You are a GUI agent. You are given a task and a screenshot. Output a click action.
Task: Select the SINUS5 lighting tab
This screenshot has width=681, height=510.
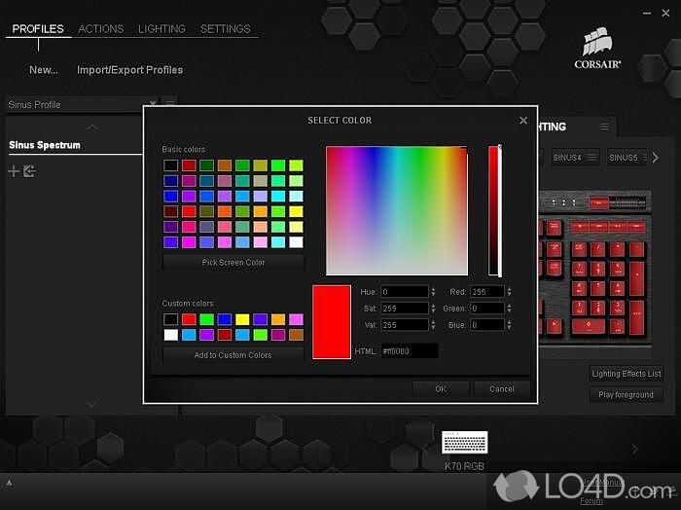coord(627,158)
